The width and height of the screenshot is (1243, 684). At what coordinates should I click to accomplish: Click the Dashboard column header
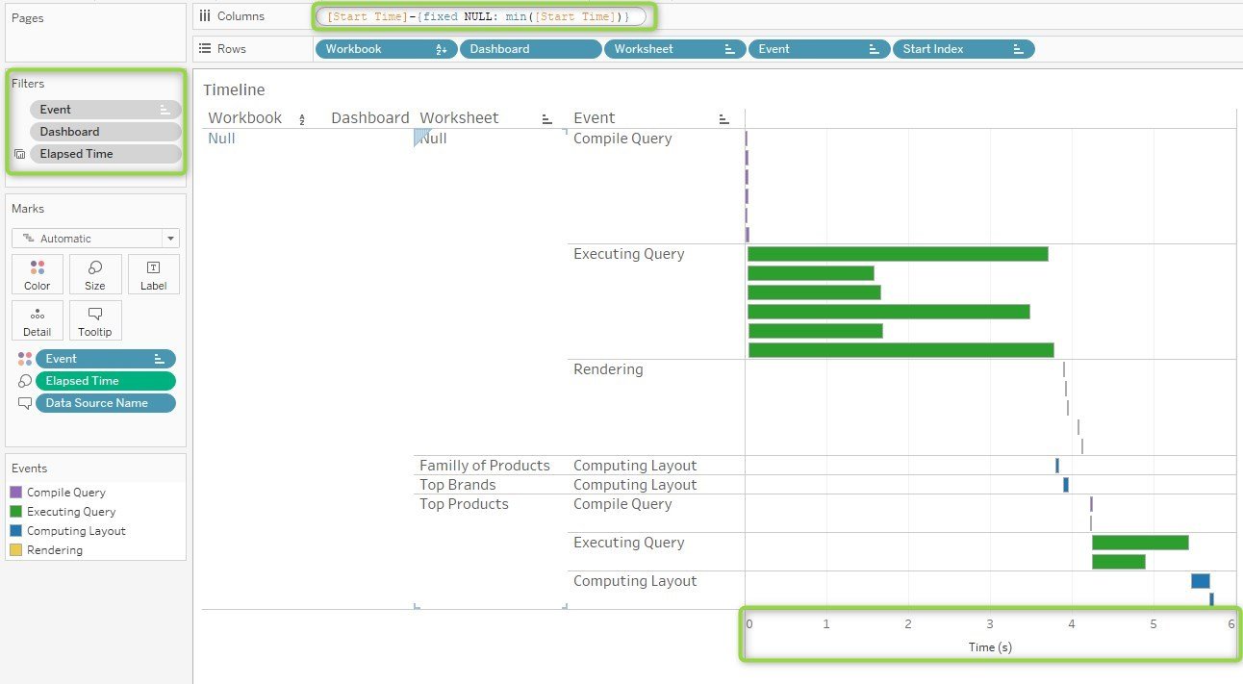click(x=369, y=118)
